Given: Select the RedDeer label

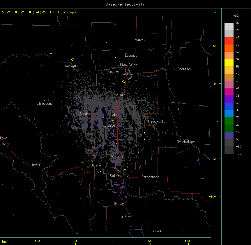Looking at the screenshot, I should click(x=128, y=74).
